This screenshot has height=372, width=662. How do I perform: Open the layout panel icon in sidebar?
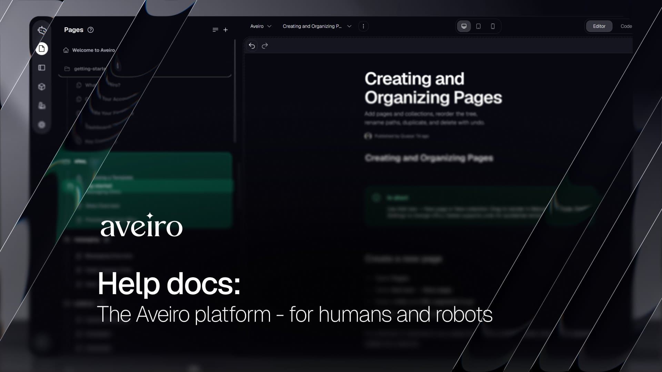[x=42, y=68]
